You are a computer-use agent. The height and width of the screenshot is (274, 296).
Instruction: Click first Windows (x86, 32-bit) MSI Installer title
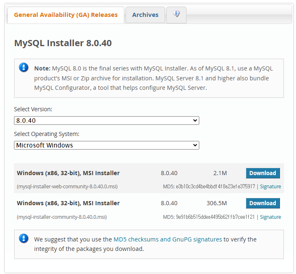point(68,173)
